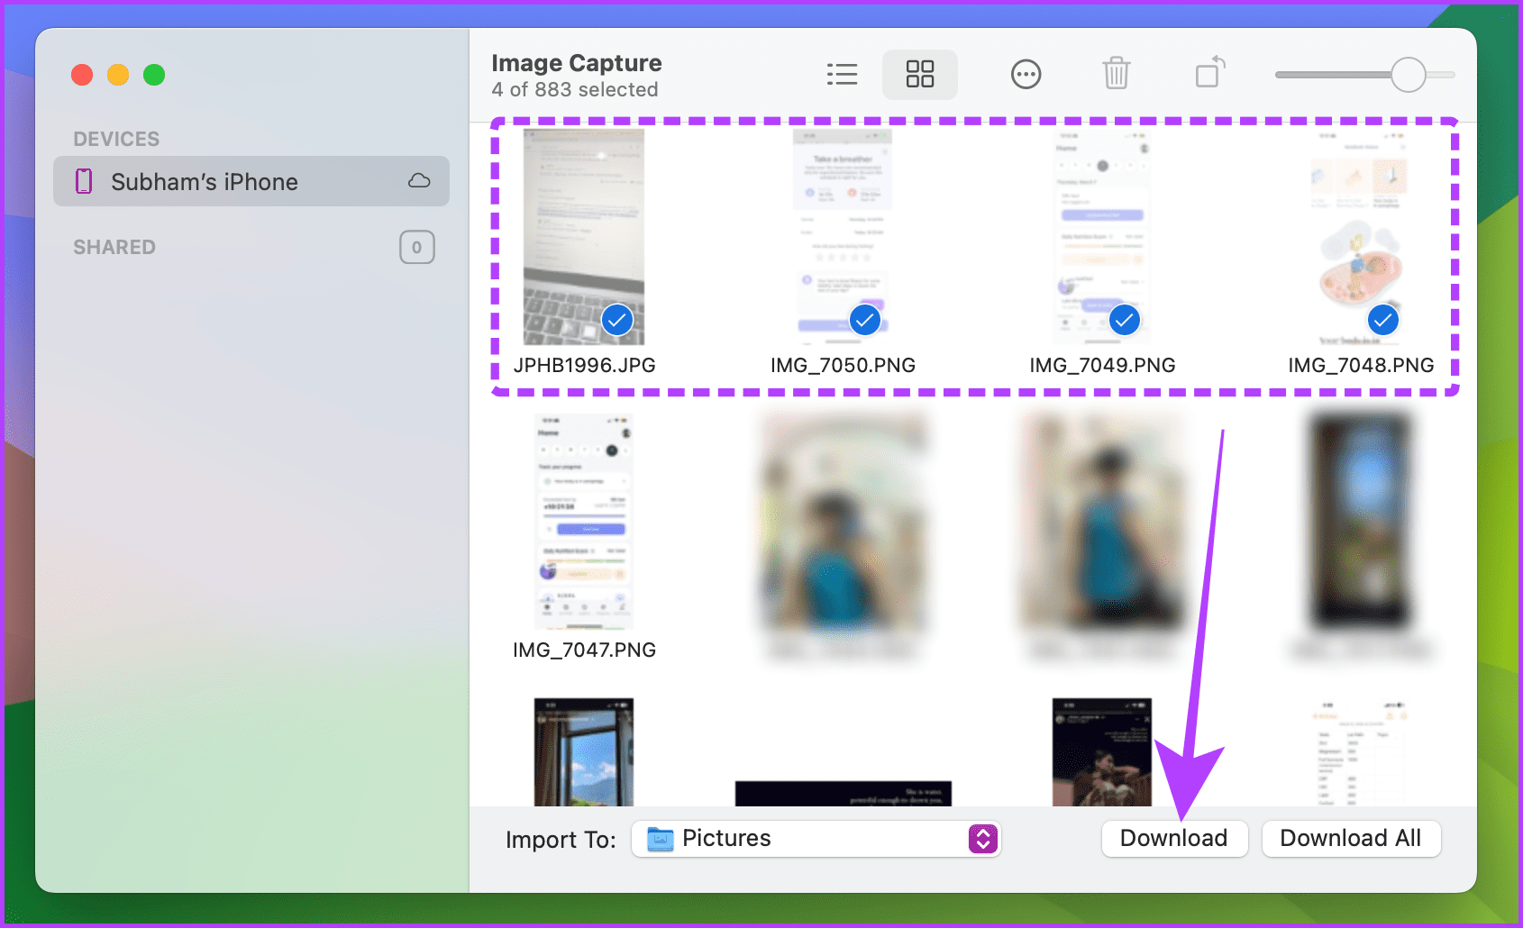Switch to grid view
Image resolution: width=1523 pixels, height=928 pixels.
[919, 74]
